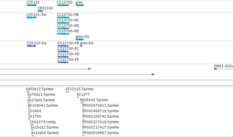Click the 150904 feature label
Viewport: 233px width, 137px height.
click(34, 111)
